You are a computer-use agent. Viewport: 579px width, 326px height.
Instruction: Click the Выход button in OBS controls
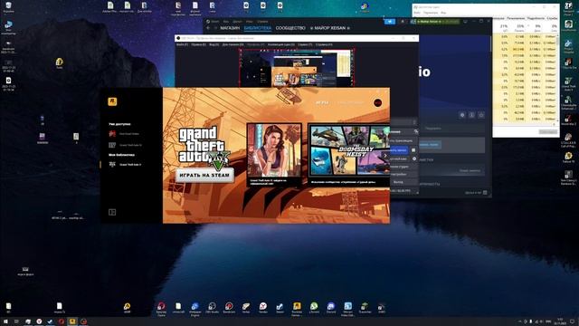tap(403, 182)
